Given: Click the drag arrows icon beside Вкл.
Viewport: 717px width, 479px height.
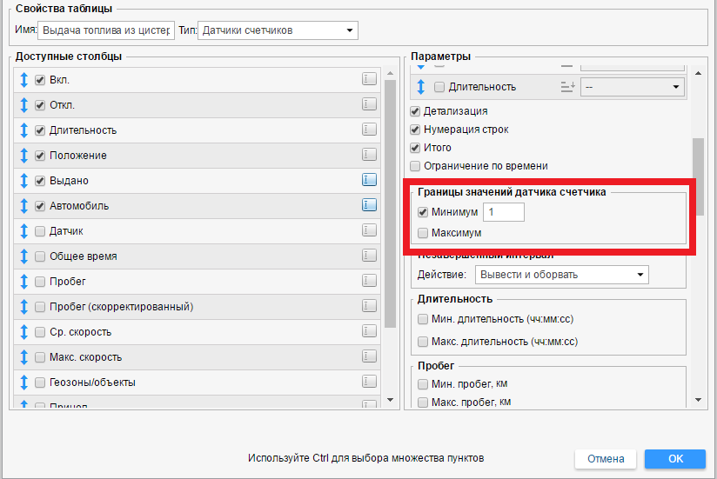Looking at the screenshot, I should point(23,80).
